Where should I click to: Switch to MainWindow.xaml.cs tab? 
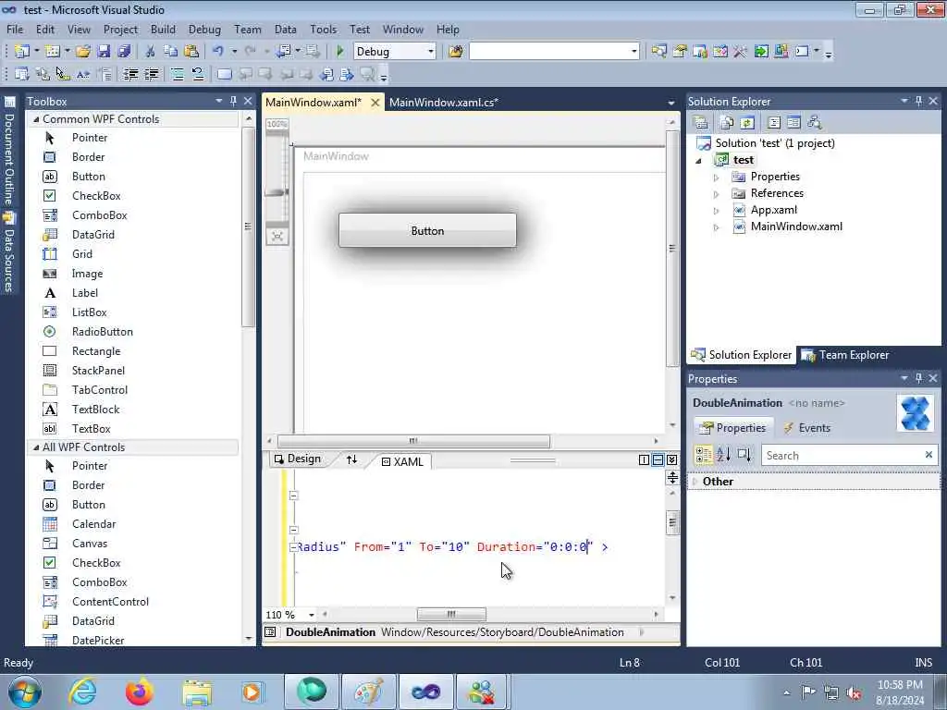coord(444,102)
